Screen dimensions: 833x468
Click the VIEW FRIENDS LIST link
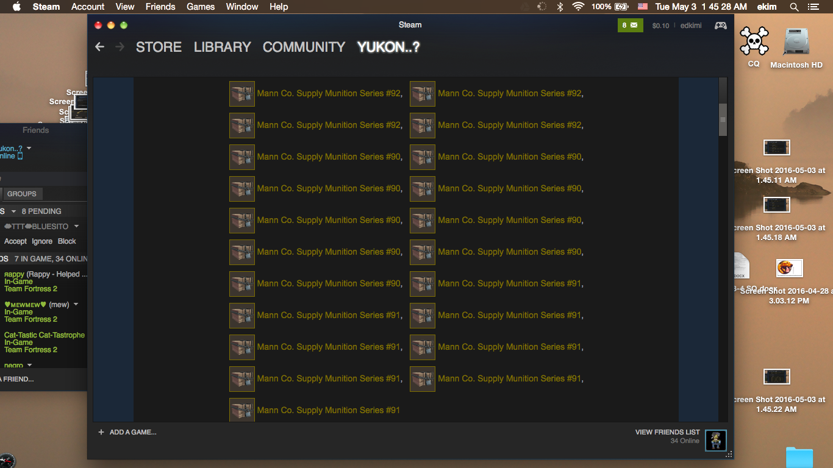(667, 432)
